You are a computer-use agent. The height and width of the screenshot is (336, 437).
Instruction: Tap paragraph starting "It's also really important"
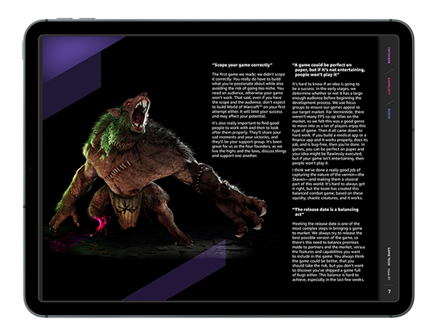[249, 139]
